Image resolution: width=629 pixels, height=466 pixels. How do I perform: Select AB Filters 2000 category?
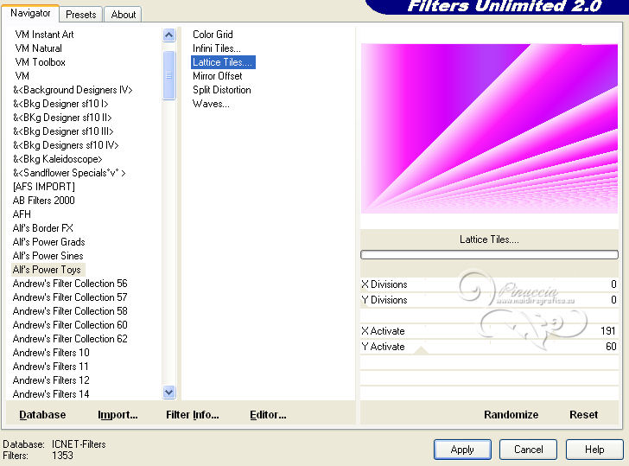pyautogui.click(x=44, y=201)
